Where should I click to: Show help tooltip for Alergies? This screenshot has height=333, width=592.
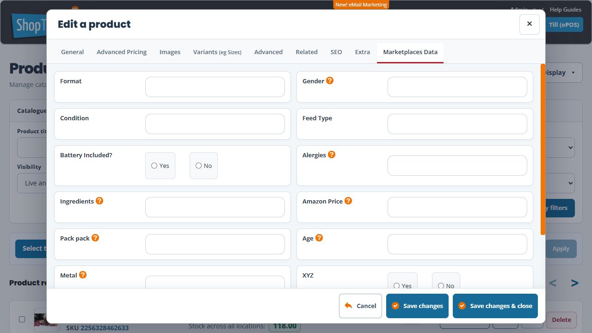coord(332,154)
